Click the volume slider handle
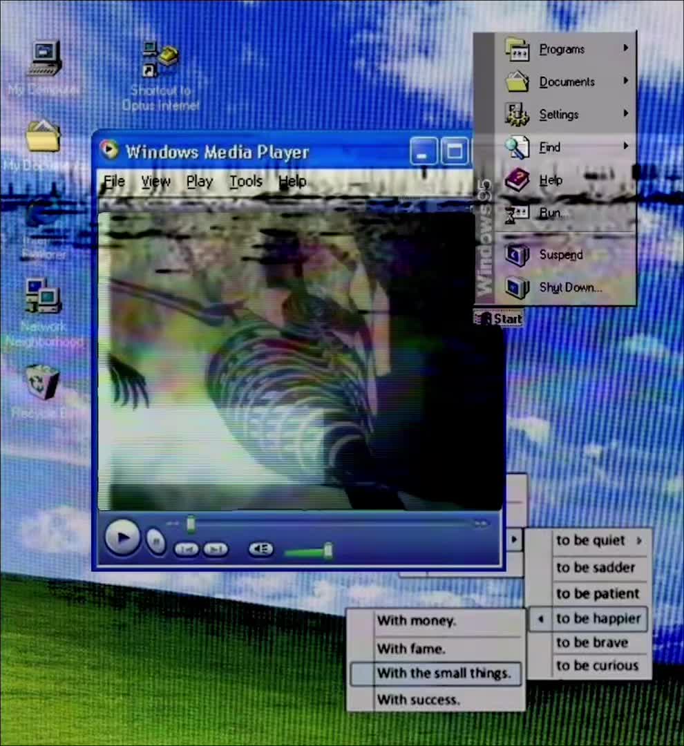The width and height of the screenshot is (684, 746). tap(328, 551)
